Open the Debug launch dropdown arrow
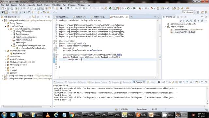 pyautogui.click(x=125, y=8)
